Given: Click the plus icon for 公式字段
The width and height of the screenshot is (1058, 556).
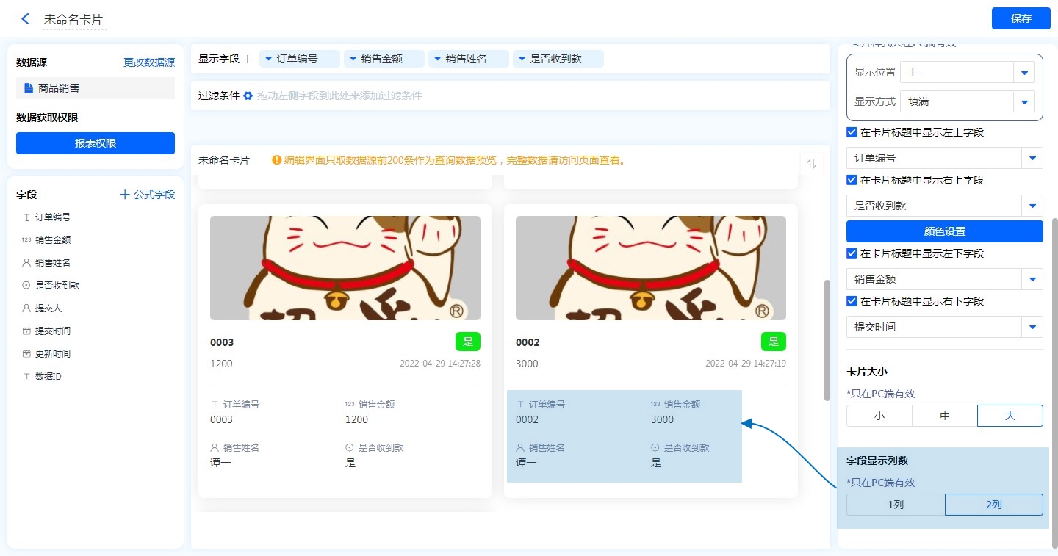Looking at the screenshot, I should click(x=125, y=195).
